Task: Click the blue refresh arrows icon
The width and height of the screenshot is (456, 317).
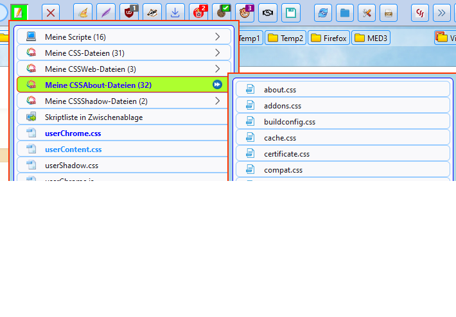Action: (323, 12)
